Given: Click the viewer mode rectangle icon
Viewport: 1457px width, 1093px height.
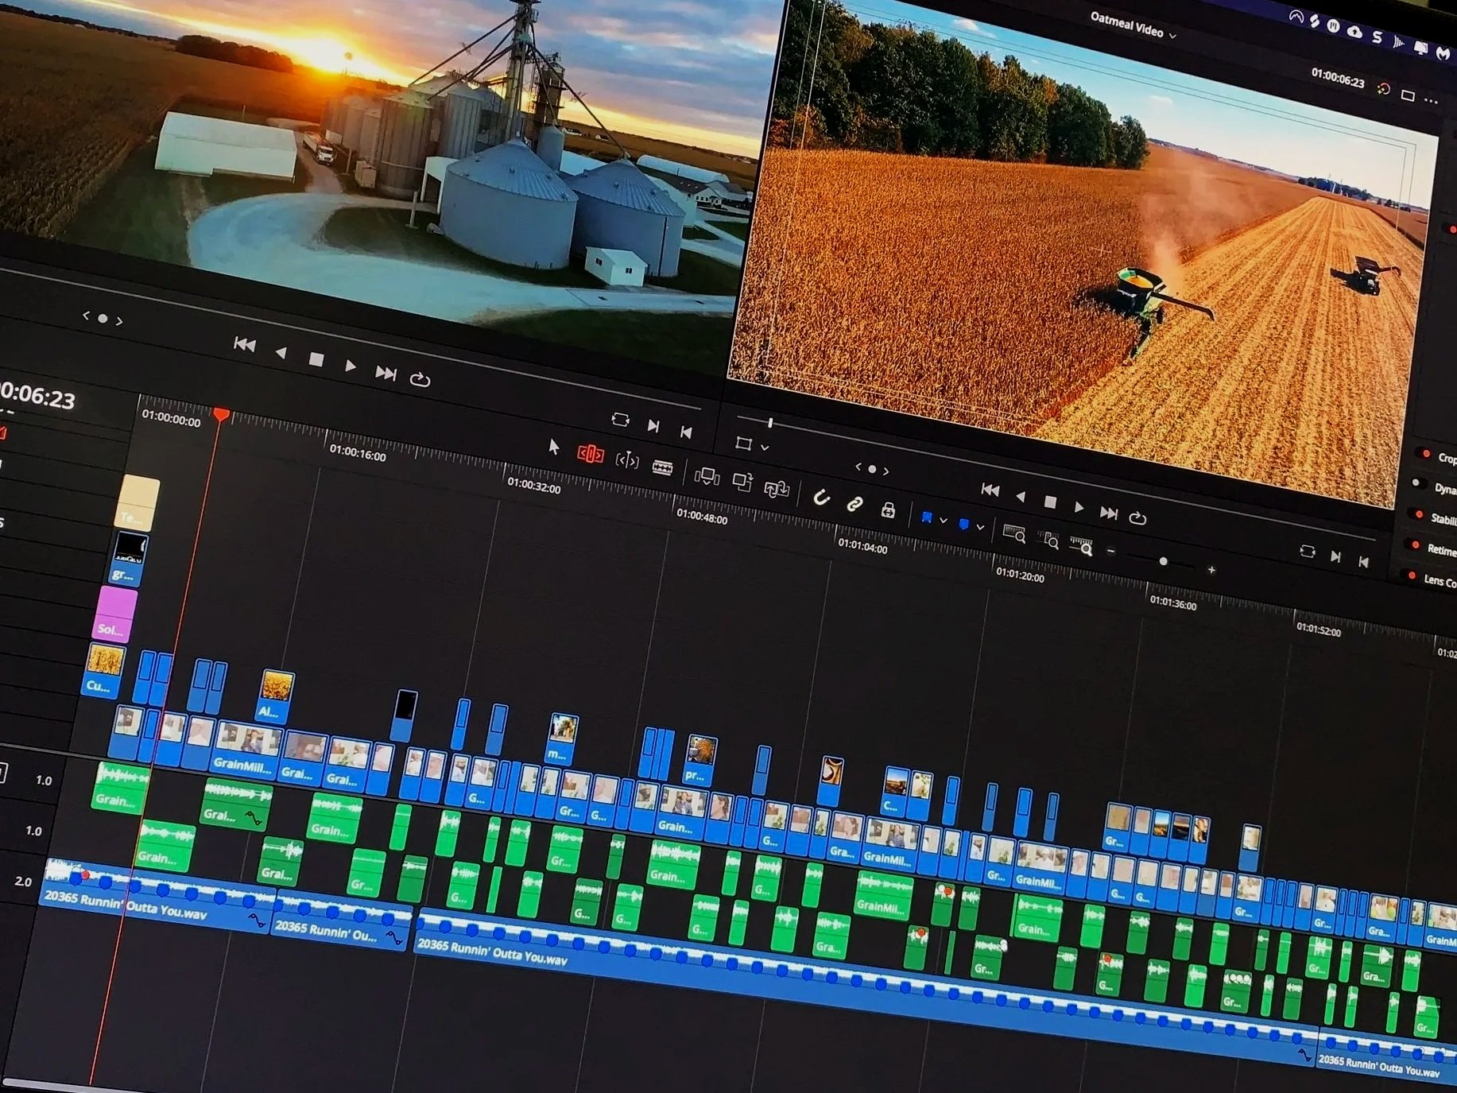Looking at the screenshot, I should [1408, 95].
